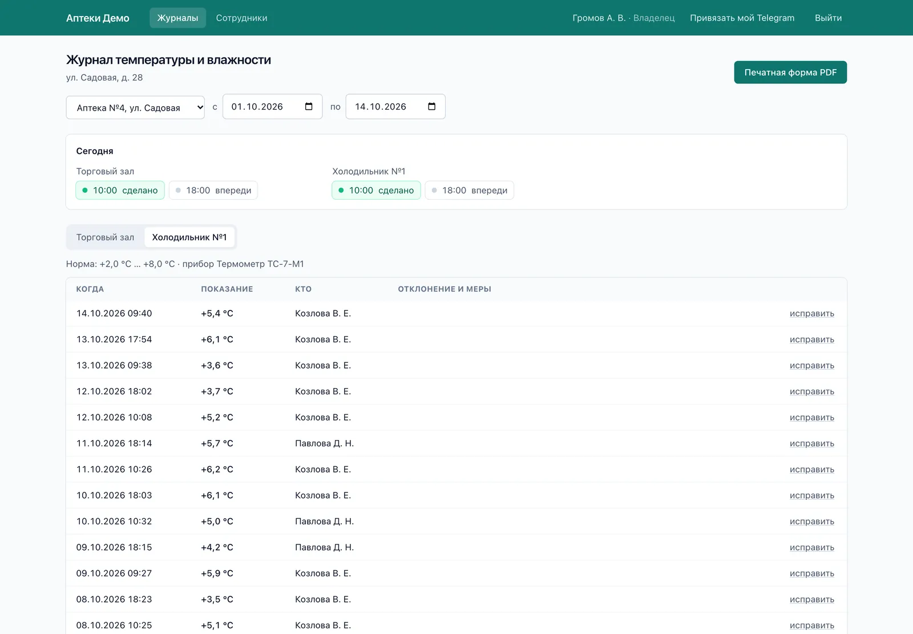Click the Норма +2,0 °C … +8,0 °C line
Screen dimensions: 913x634
pos(185,264)
